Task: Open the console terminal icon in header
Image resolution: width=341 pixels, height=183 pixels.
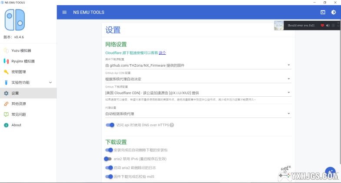Action: tap(323, 13)
